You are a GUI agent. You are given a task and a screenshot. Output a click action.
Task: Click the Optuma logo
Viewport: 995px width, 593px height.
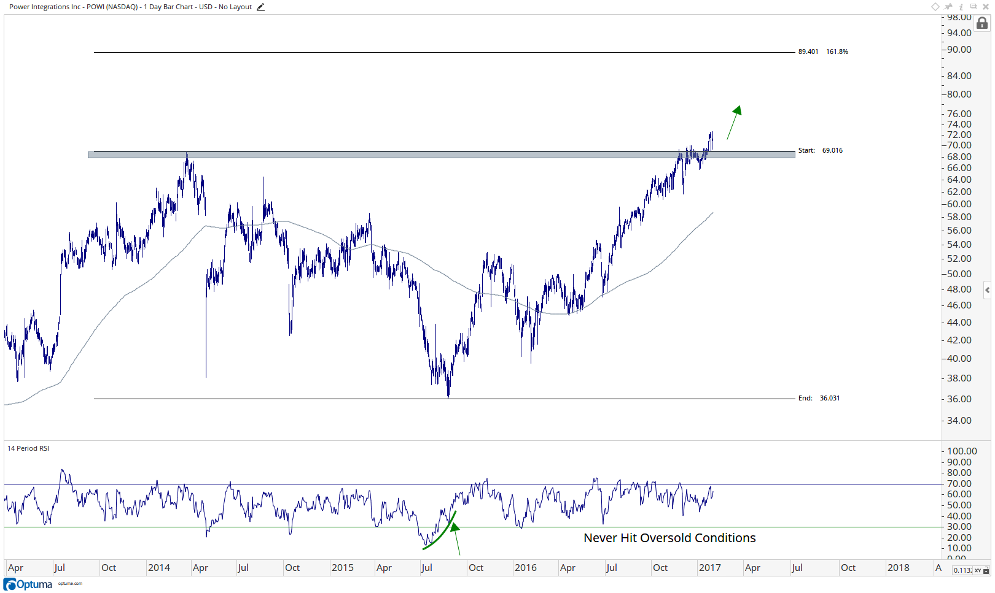point(28,584)
